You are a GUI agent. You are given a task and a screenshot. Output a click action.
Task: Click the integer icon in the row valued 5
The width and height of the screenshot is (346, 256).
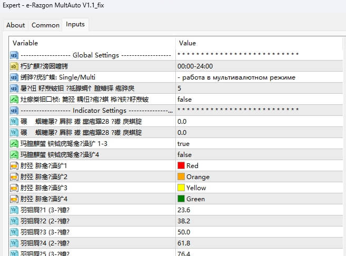pos(14,88)
